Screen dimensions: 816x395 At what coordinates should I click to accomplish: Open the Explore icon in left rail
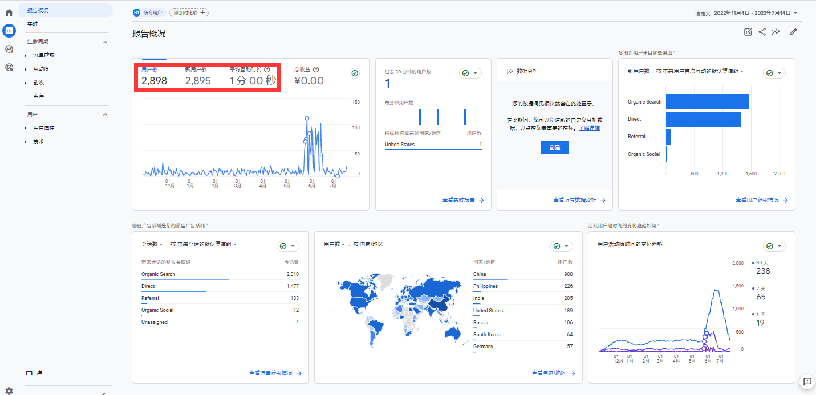[9, 49]
